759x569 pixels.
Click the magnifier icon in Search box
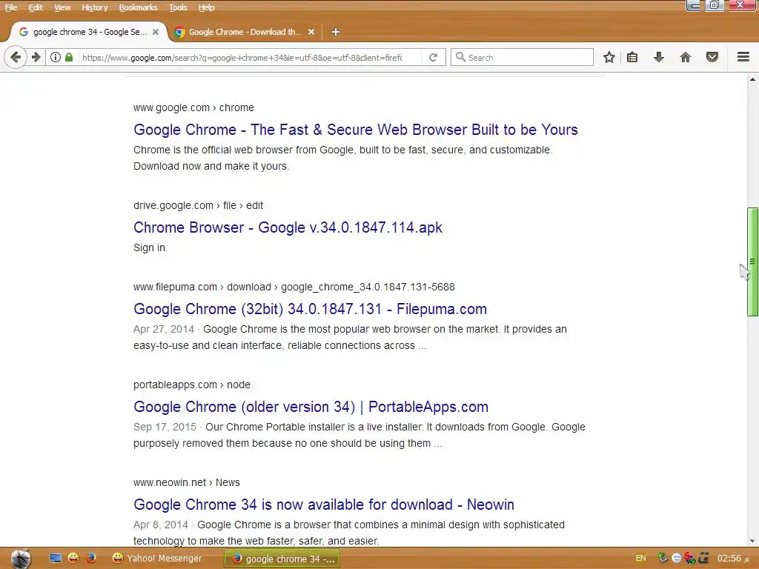pyautogui.click(x=460, y=57)
